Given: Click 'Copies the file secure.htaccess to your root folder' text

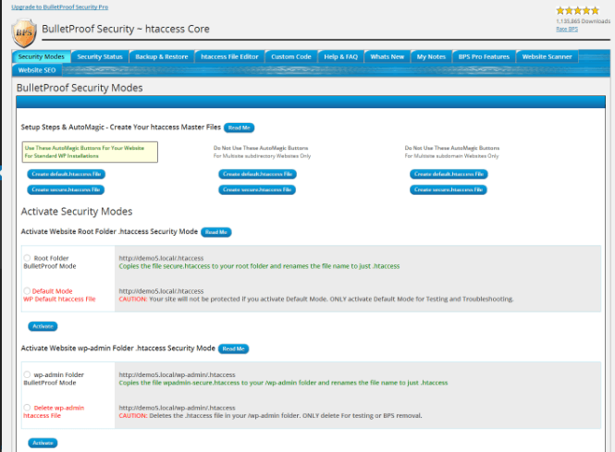Looking at the screenshot, I should tap(259, 266).
